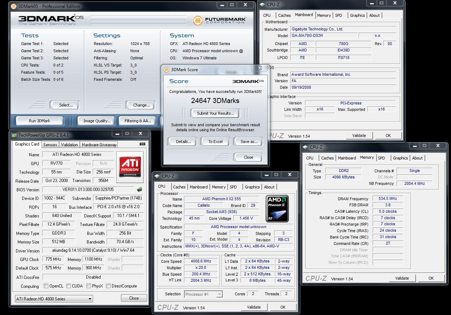Click OK in the CPU-Z Mainboard window

tap(388, 136)
